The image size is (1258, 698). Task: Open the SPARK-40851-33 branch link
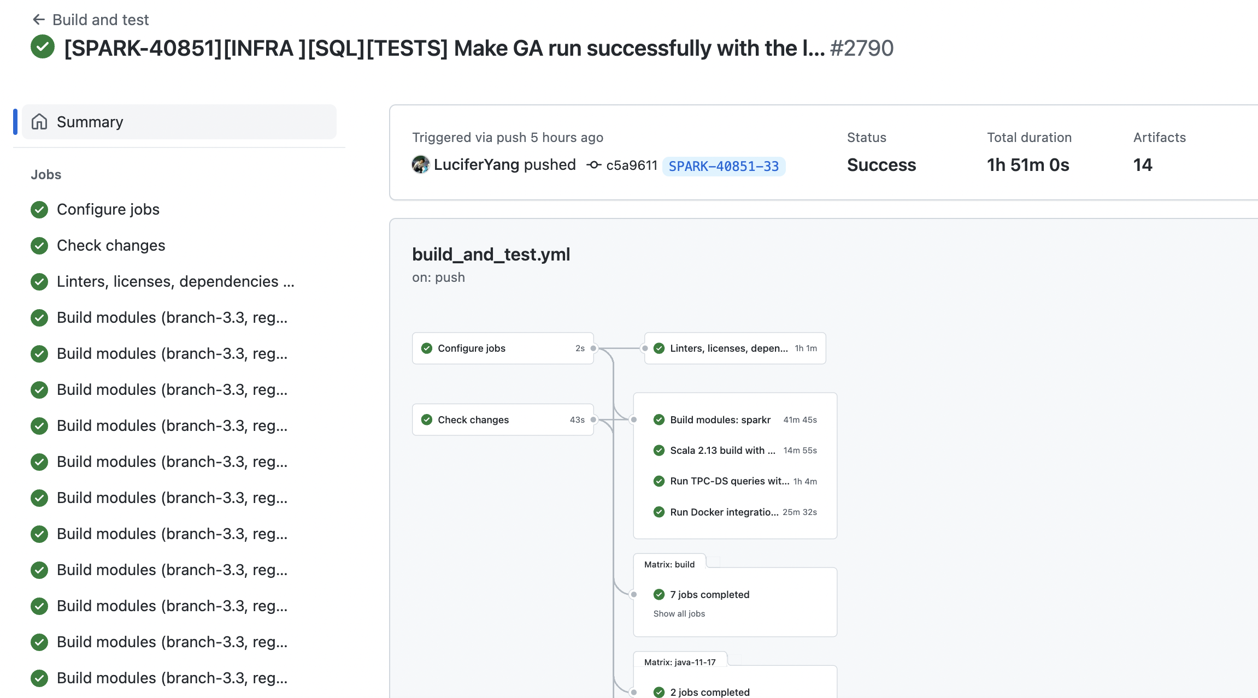tap(724, 166)
